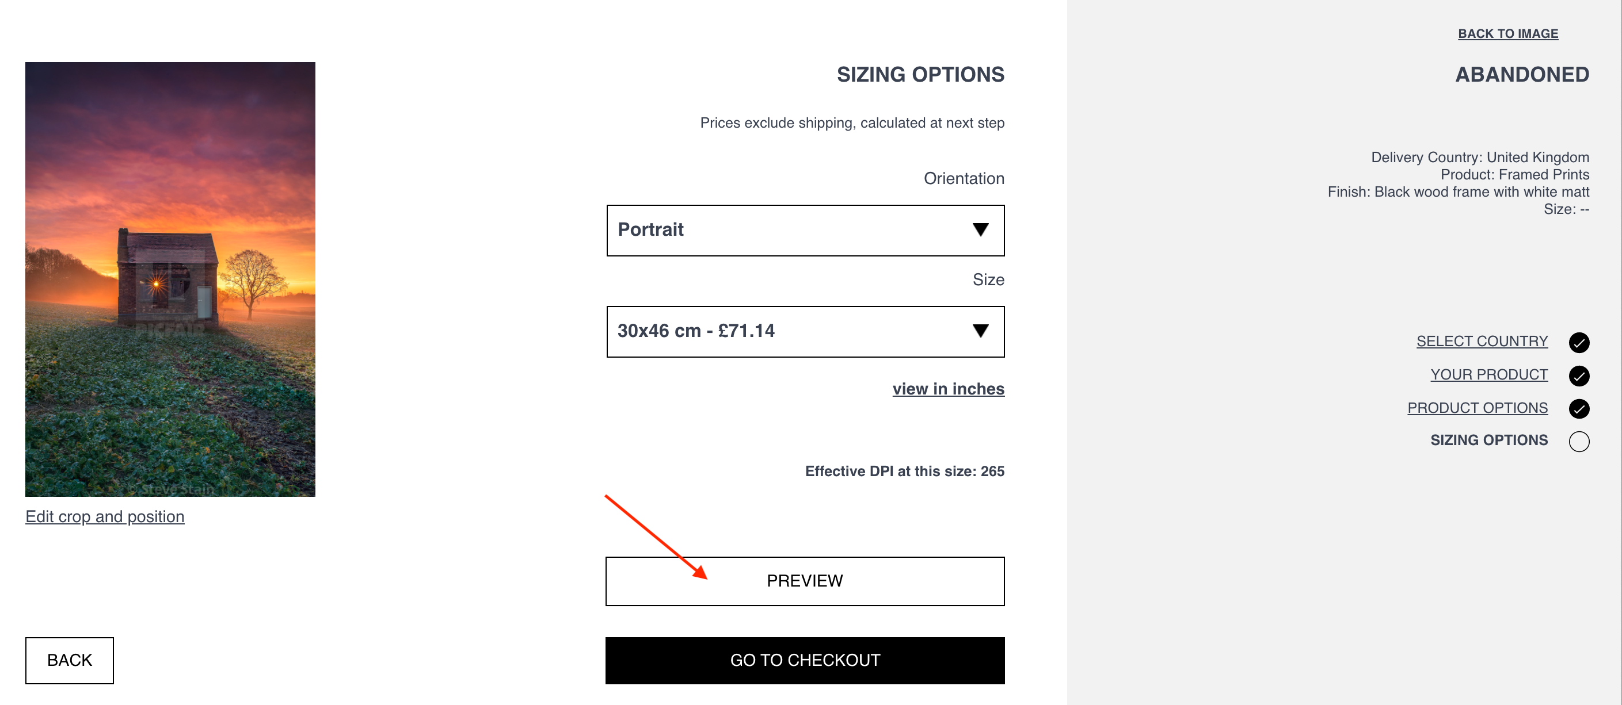This screenshot has height=705, width=1622.
Task: Open the Orientation dropdown showing Portrait
Action: click(805, 230)
